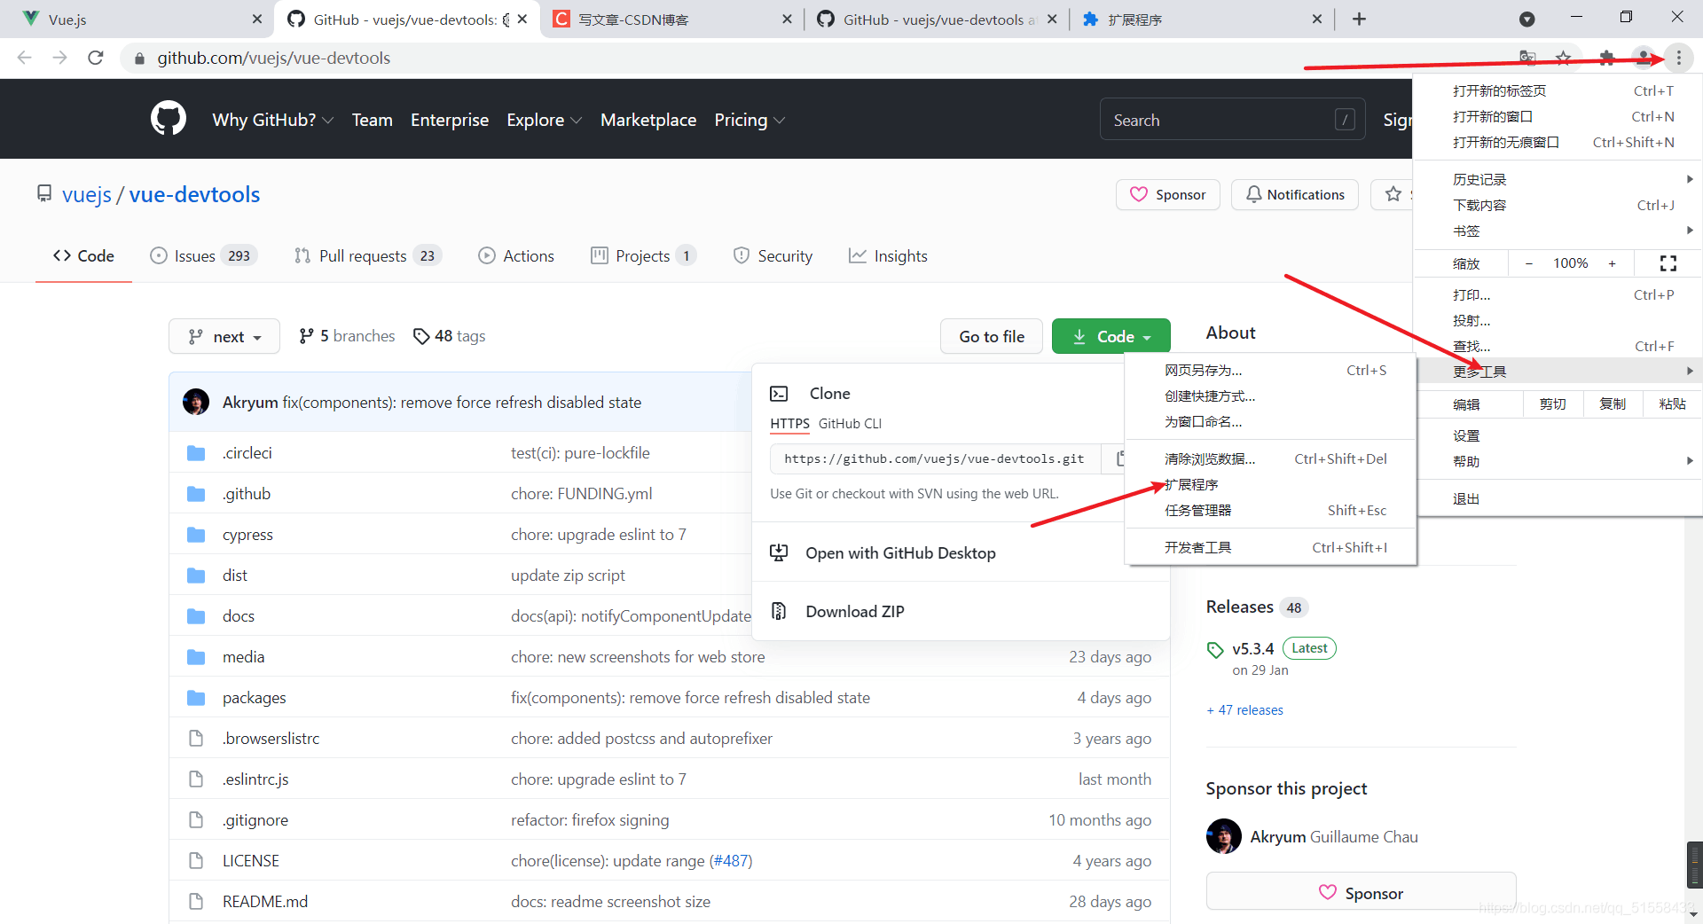Zoom in using the plus button
This screenshot has width=1703, height=924.
point(1612,263)
